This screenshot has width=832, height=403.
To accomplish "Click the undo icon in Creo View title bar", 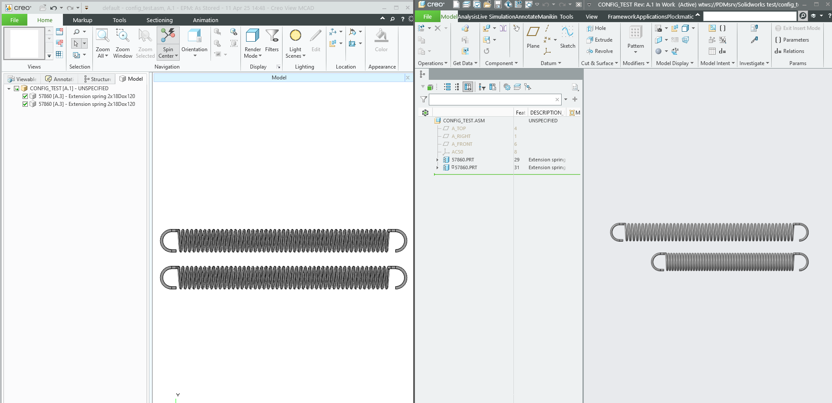I will pos(53,8).
